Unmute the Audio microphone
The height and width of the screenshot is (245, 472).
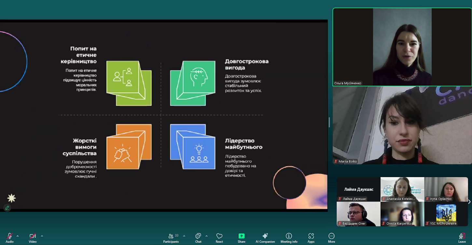tap(10, 238)
